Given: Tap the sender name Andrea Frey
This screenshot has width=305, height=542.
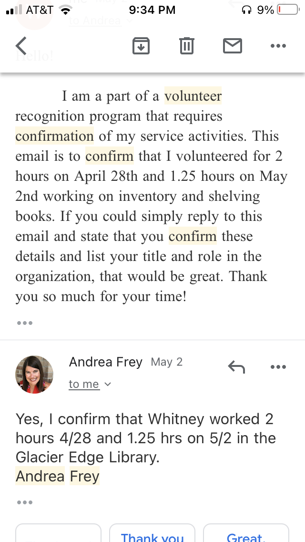Looking at the screenshot, I should point(106,362).
